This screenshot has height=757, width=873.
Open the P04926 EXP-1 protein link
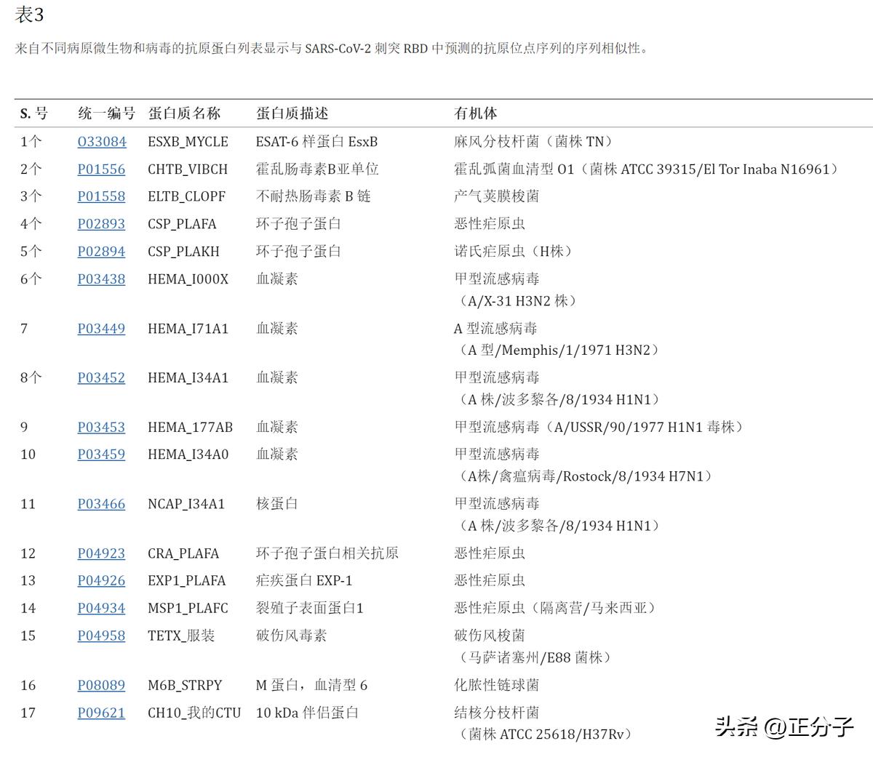pos(101,580)
